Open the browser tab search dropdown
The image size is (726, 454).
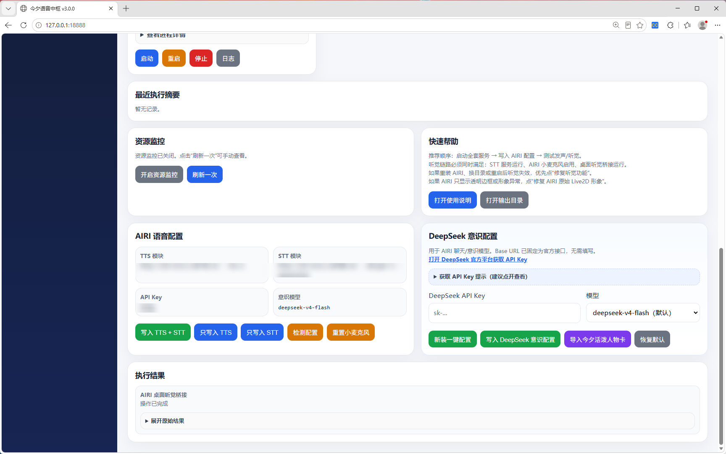8,8
